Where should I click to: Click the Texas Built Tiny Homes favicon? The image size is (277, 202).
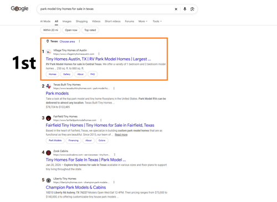(x=49, y=86)
